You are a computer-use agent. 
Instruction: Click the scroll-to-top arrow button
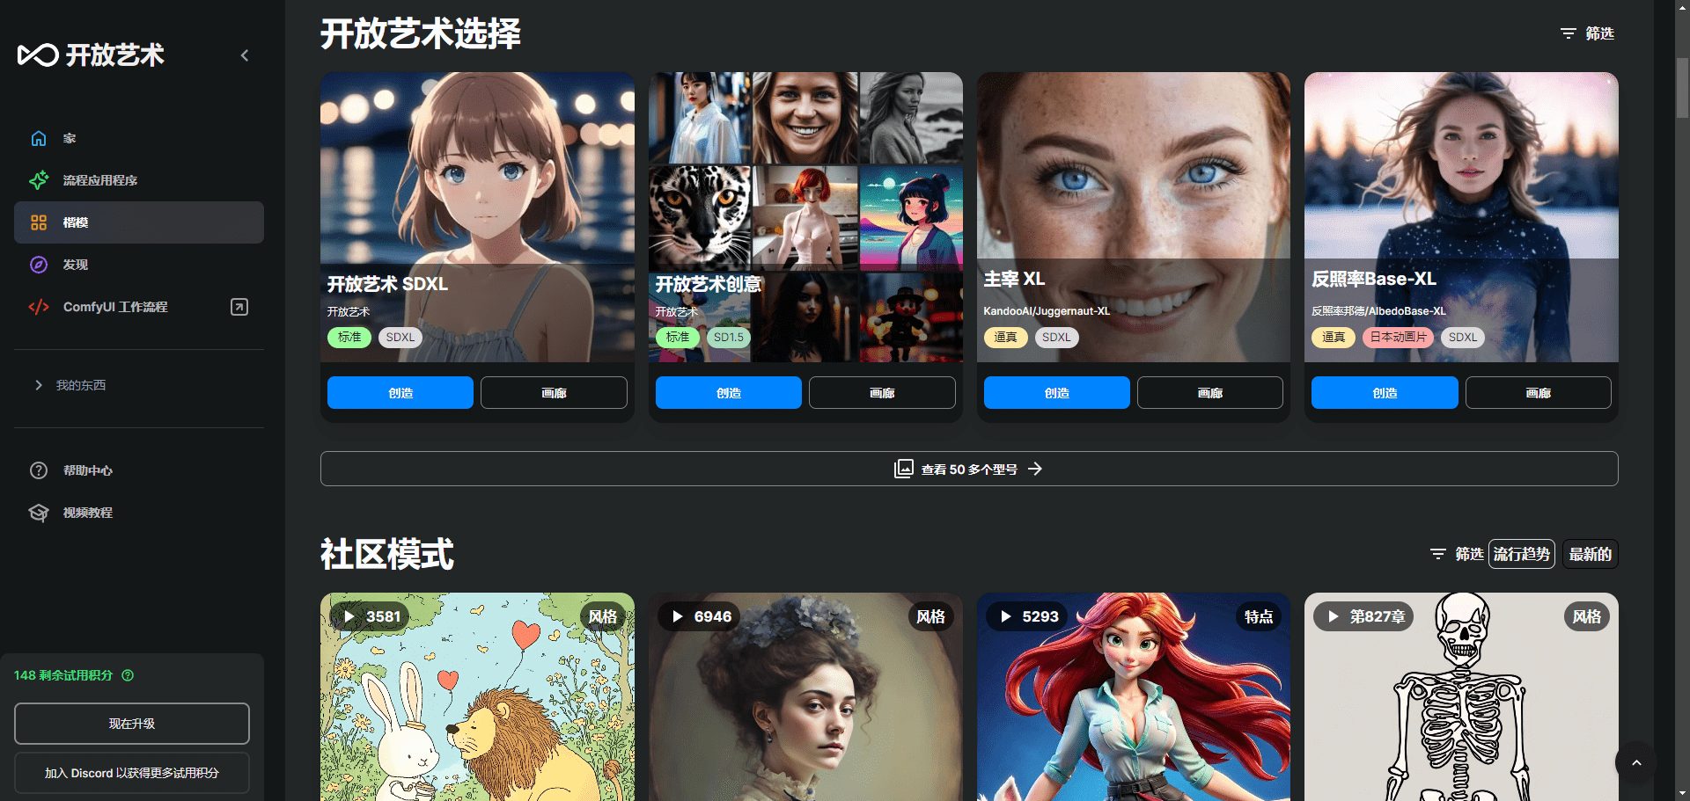point(1636,763)
